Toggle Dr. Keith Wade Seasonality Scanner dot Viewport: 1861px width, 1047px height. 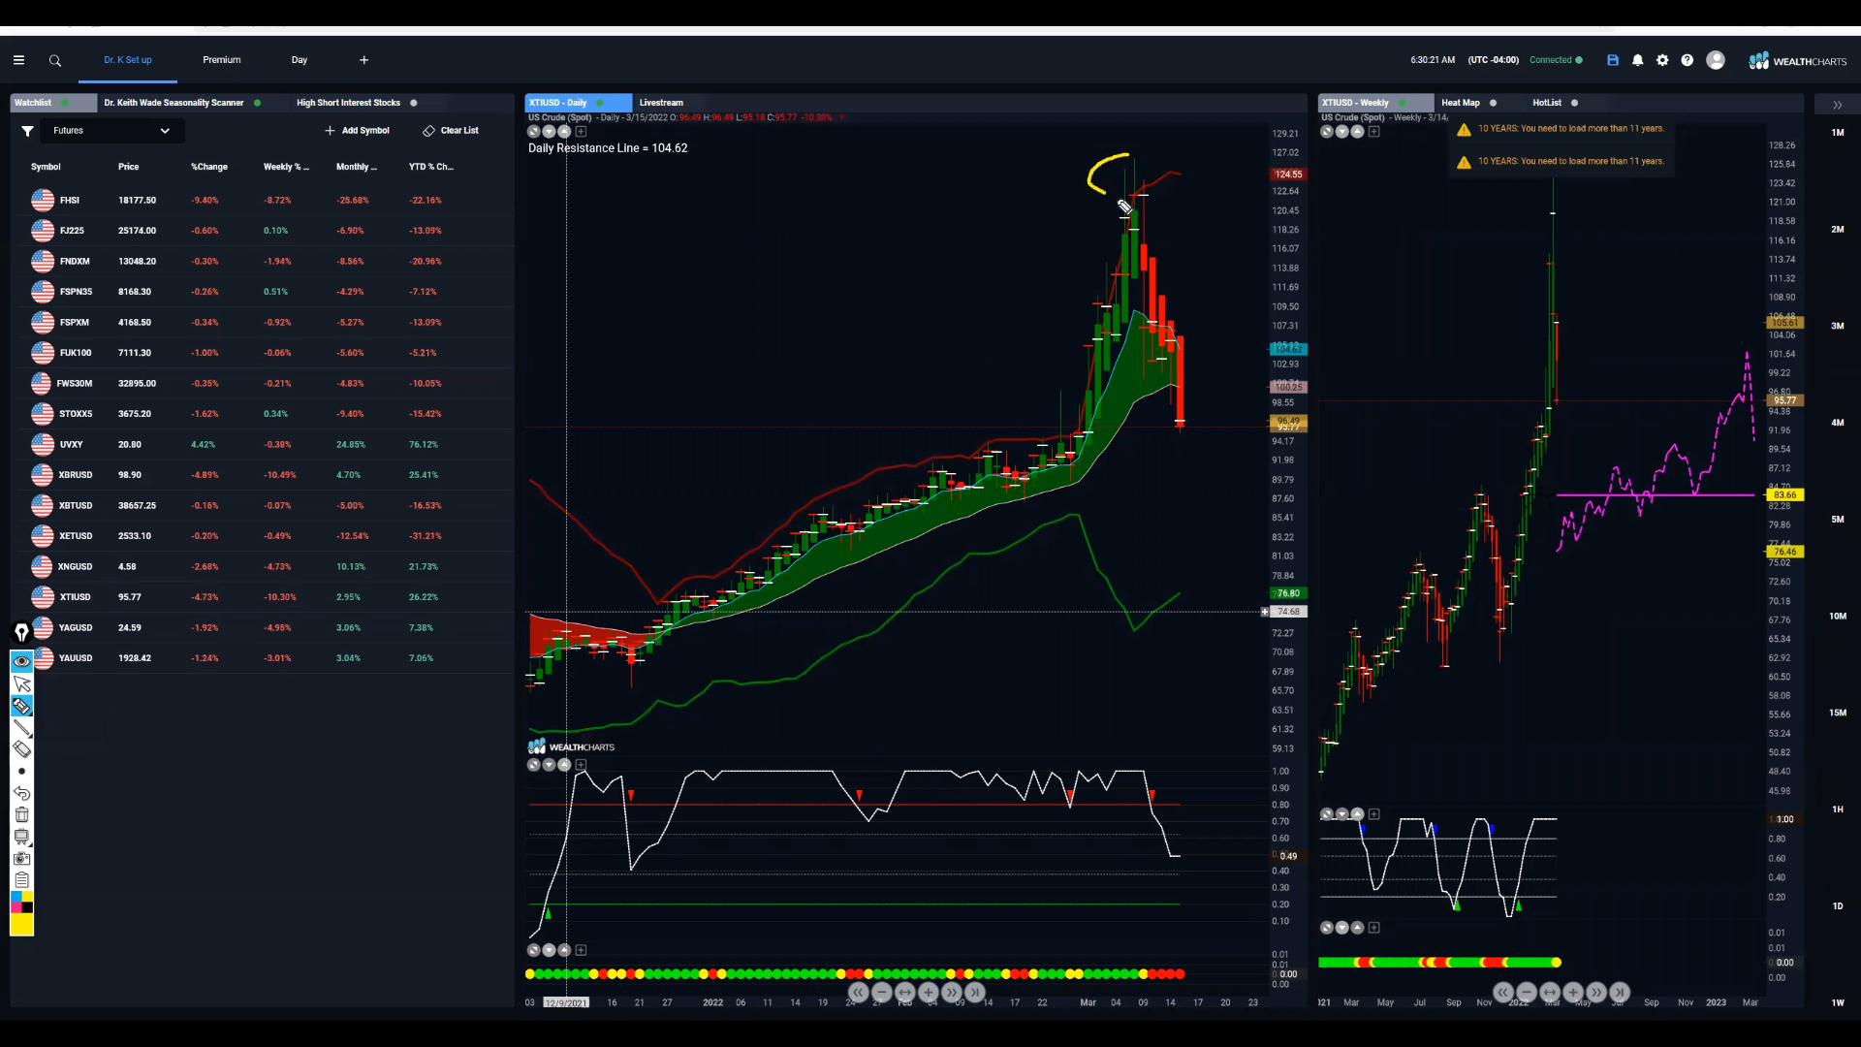pos(257,103)
